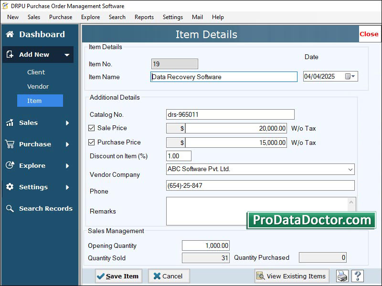Open the Reports menu
Image resolution: width=382 pixels, height=286 pixels.
[144, 17]
